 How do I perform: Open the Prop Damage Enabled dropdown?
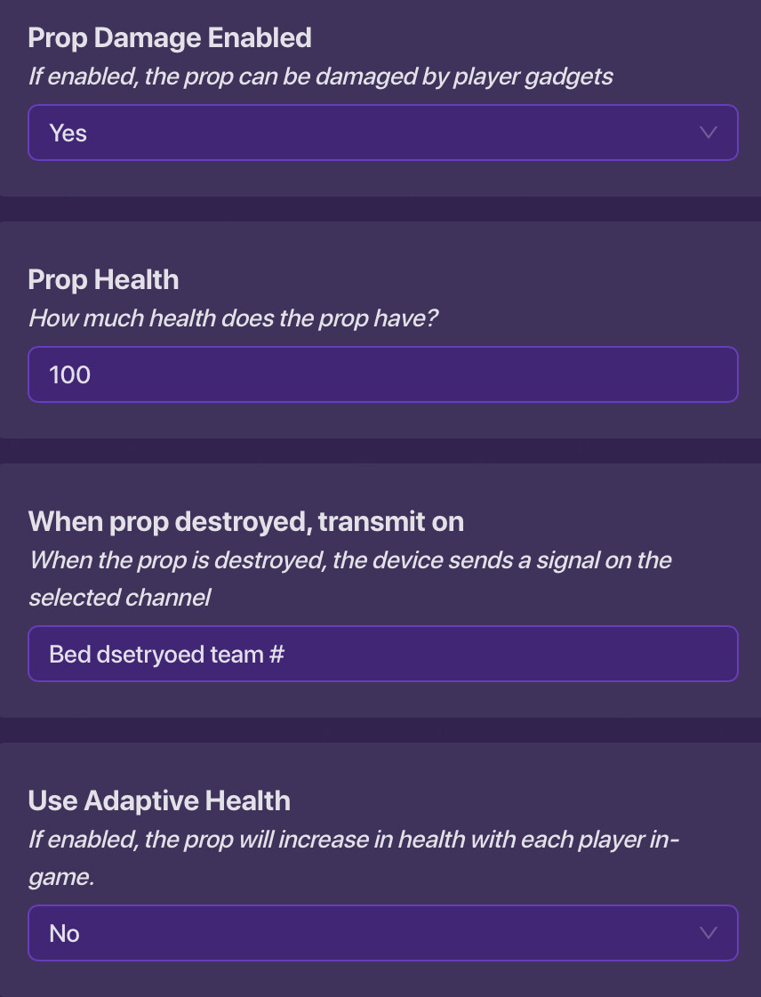(x=382, y=133)
